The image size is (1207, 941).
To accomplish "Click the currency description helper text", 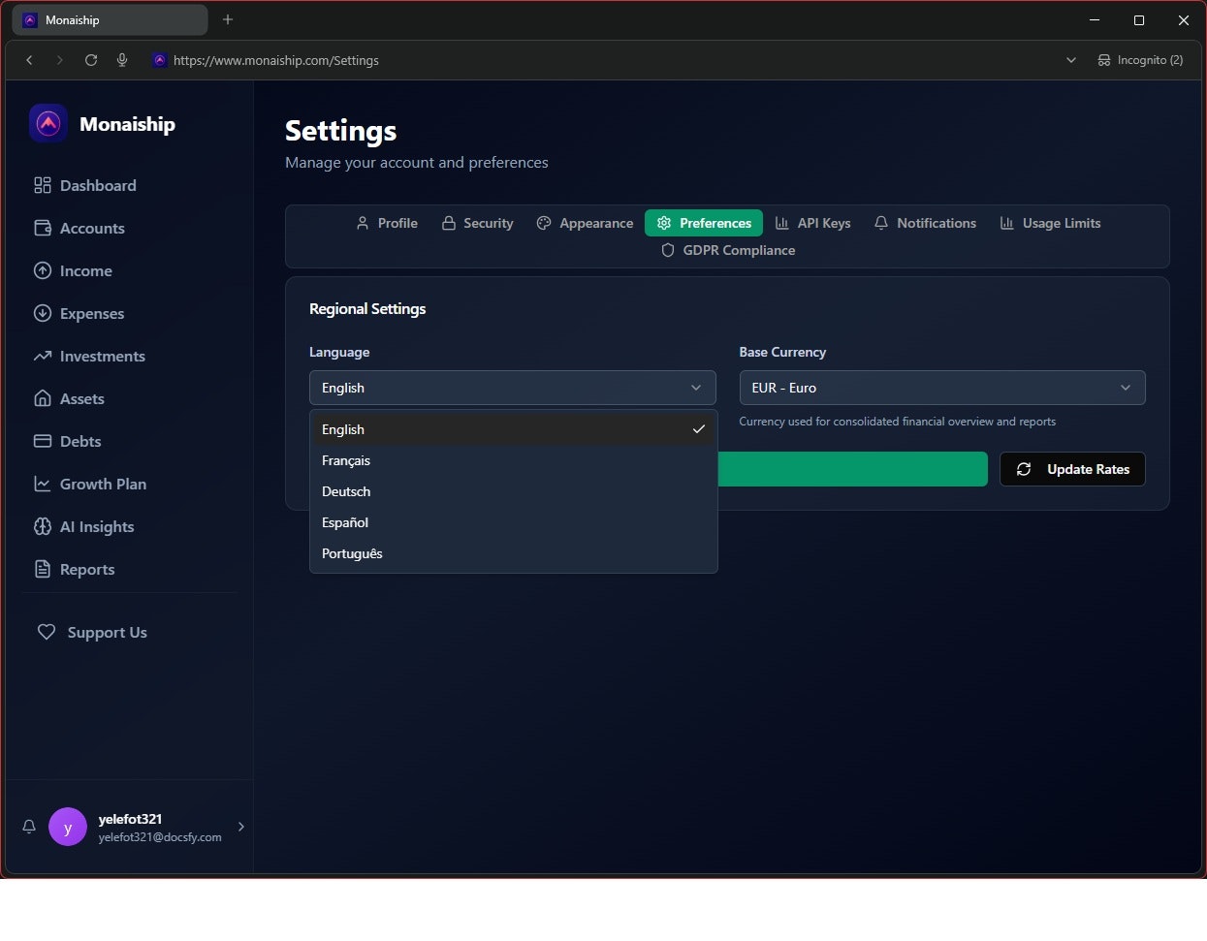I will [x=897, y=422].
